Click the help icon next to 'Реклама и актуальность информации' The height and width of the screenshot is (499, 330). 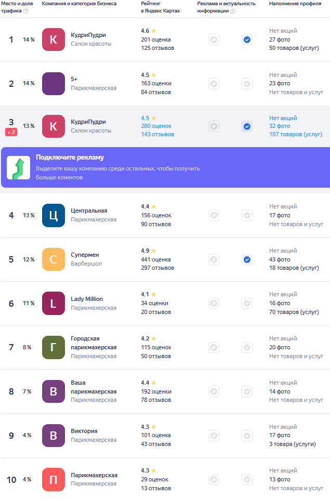(x=233, y=11)
